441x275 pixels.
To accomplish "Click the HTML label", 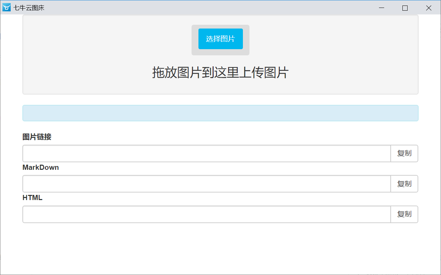I will coord(32,198).
